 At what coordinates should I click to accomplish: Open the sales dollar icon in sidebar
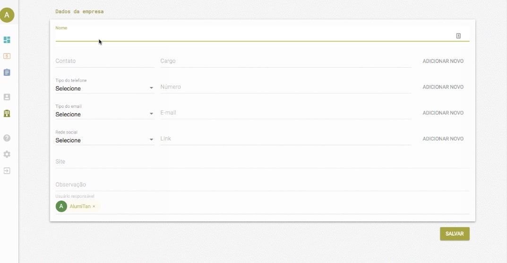pyautogui.click(x=7, y=56)
